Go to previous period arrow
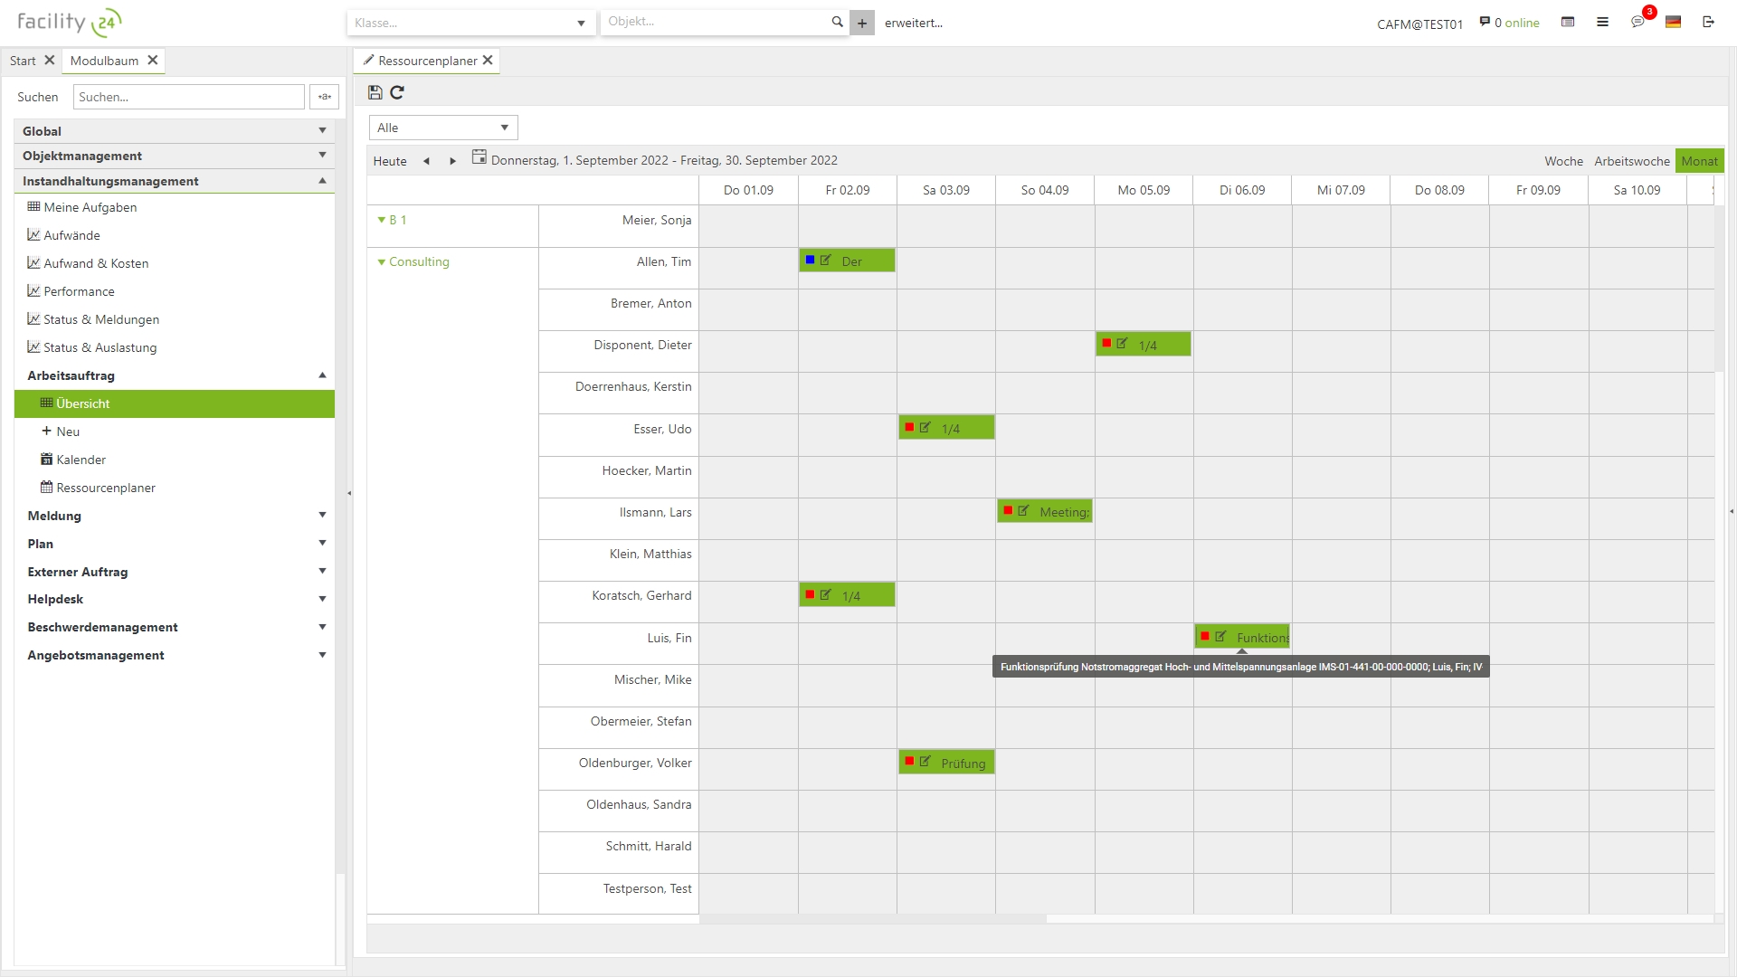The image size is (1737, 977). point(426,161)
